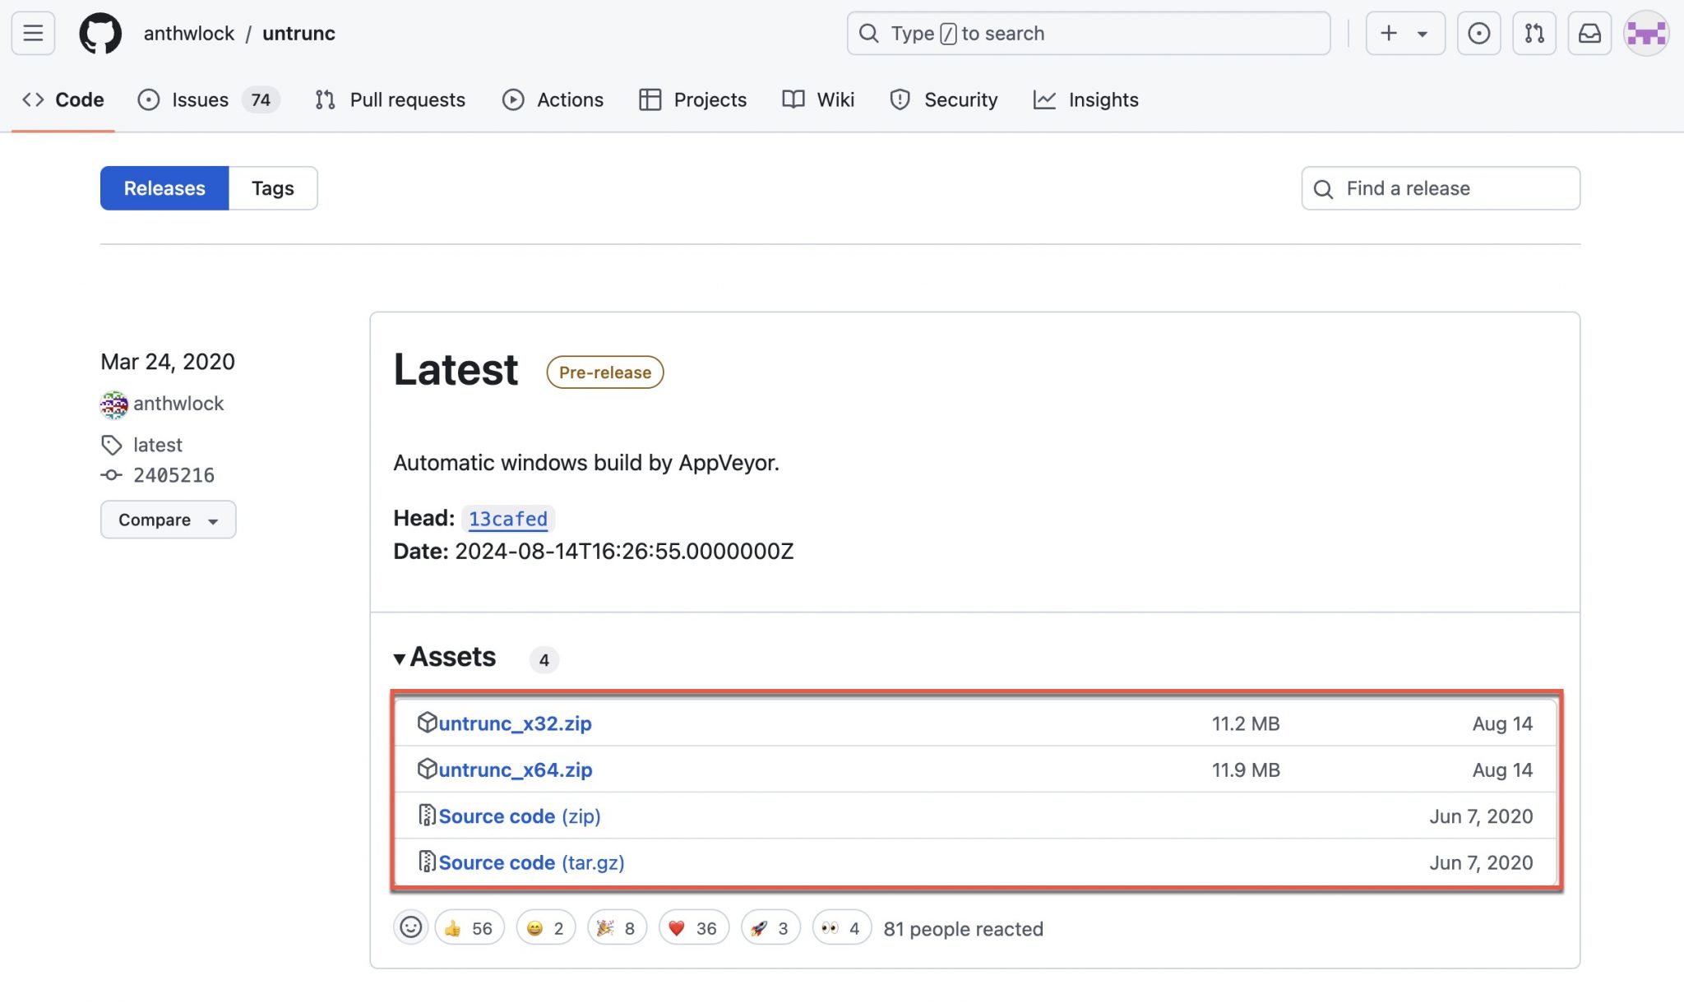Click the GitHub Octocat logo
This screenshot has width=1684, height=1003.
click(100, 33)
